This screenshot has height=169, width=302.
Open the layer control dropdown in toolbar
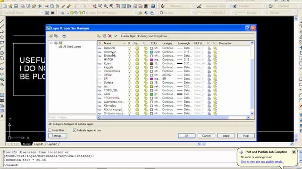click(x=135, y=13)
